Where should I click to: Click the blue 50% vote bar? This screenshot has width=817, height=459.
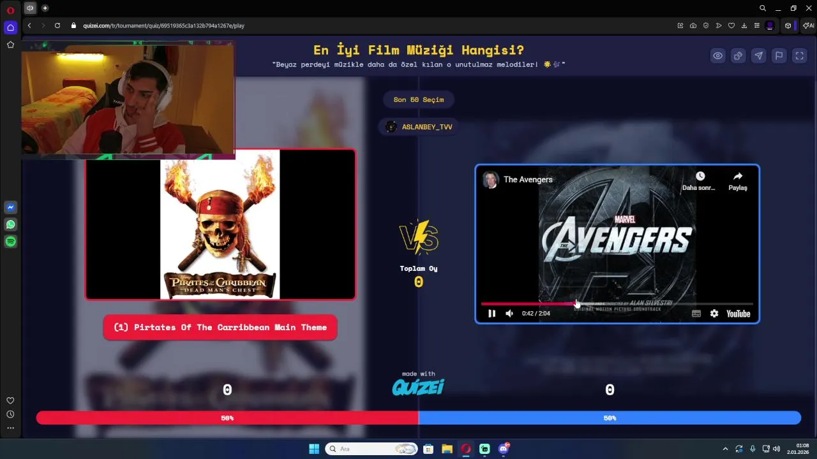click(x=610, y=418)
